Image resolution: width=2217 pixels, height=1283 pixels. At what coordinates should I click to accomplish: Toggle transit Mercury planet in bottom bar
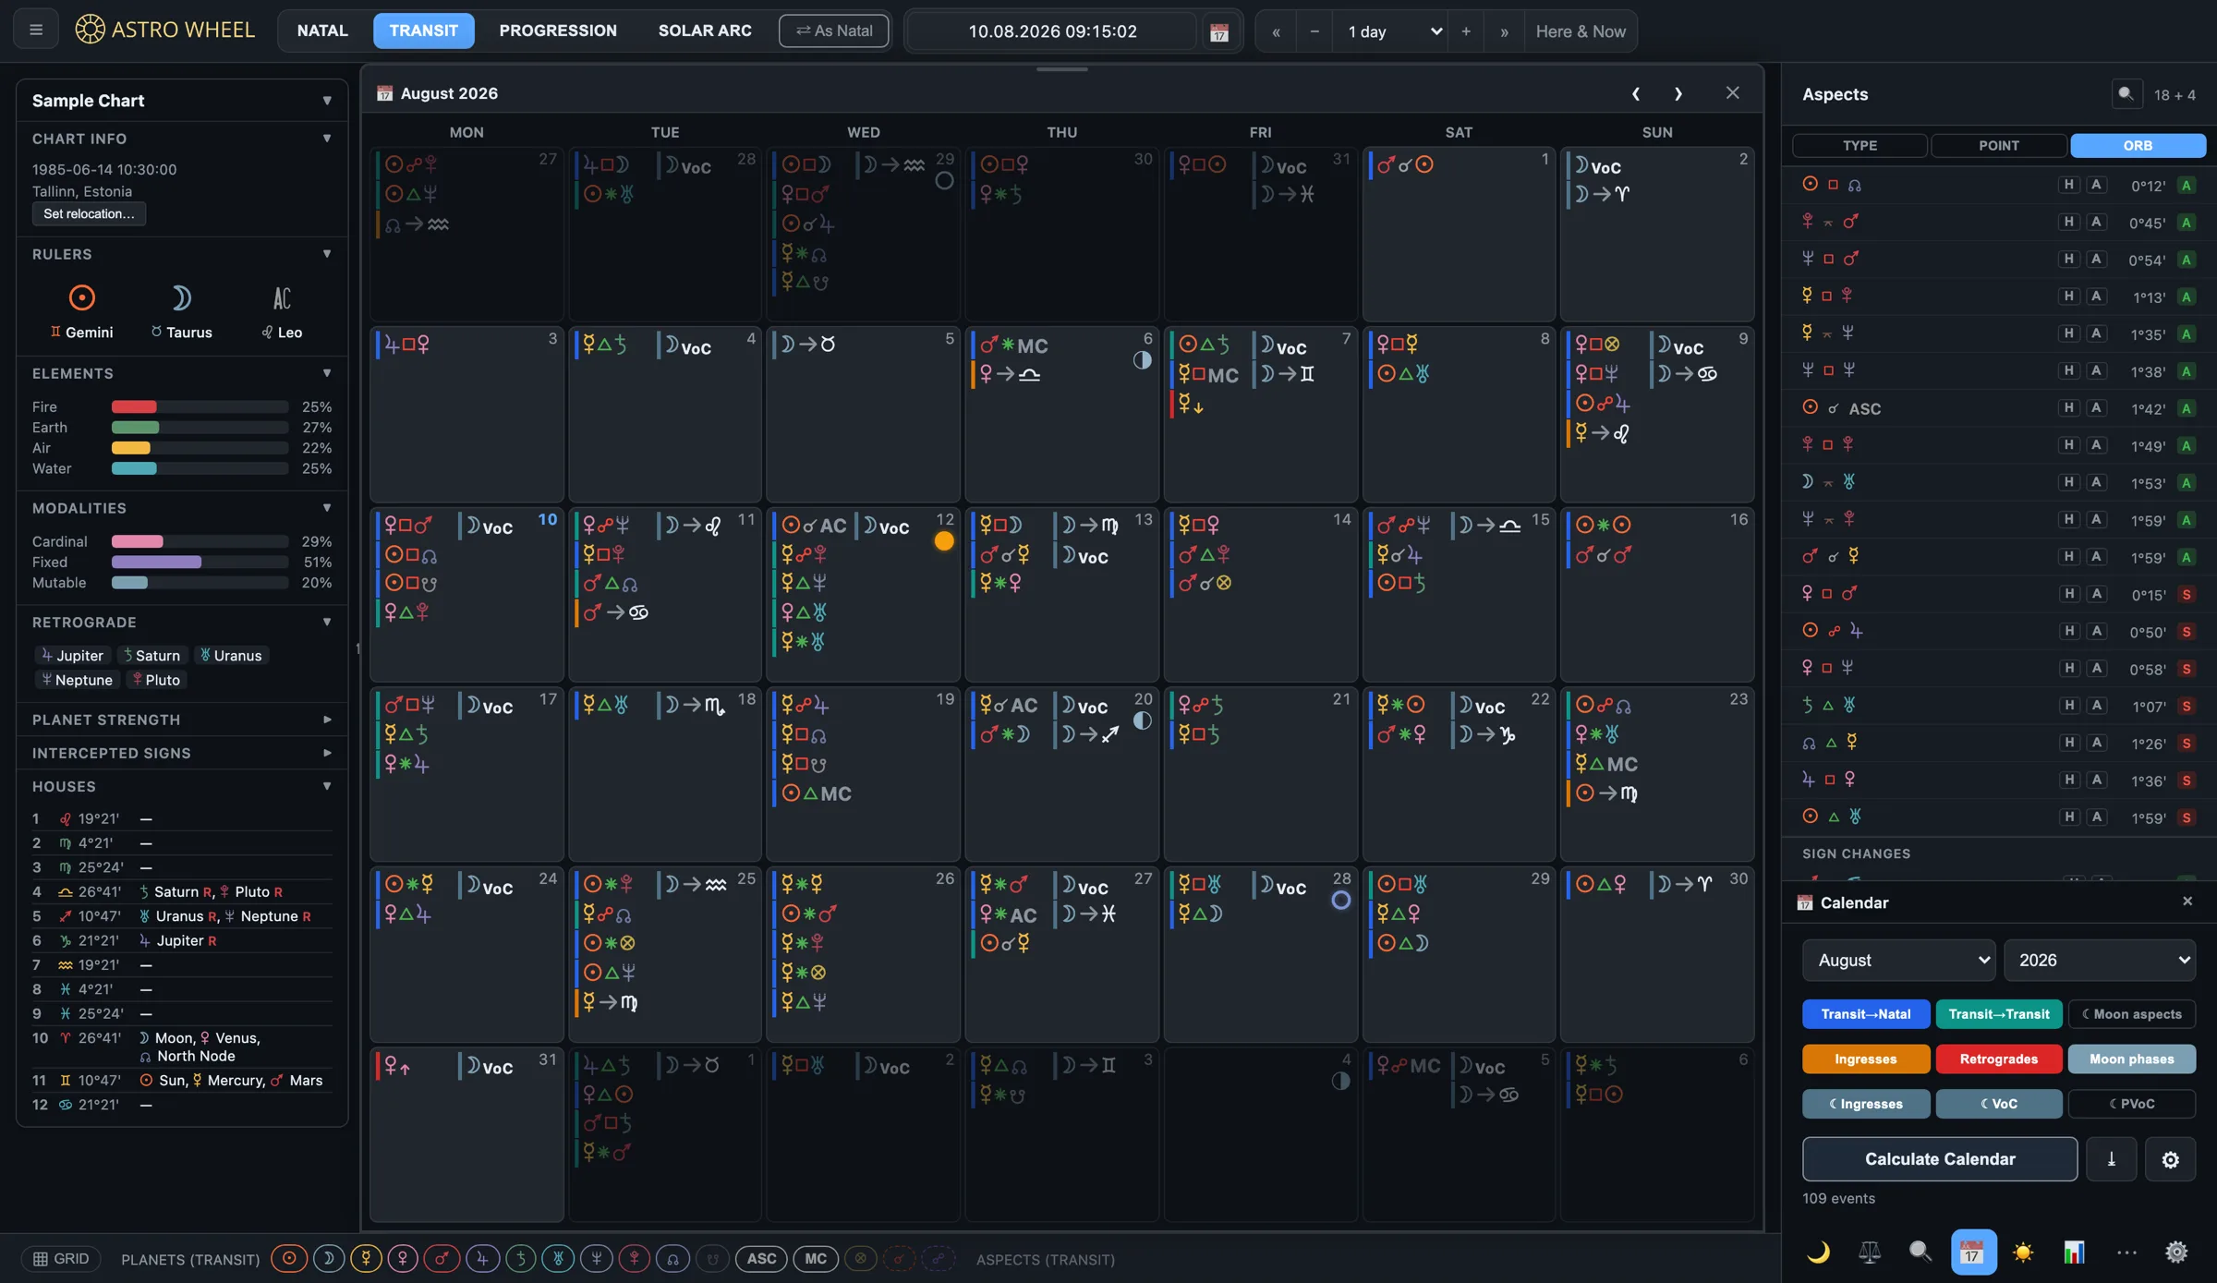367,1258
